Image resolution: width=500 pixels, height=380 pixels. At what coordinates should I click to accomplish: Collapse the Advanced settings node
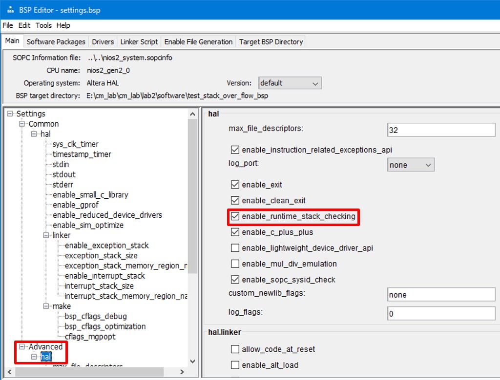pos(21,347)
